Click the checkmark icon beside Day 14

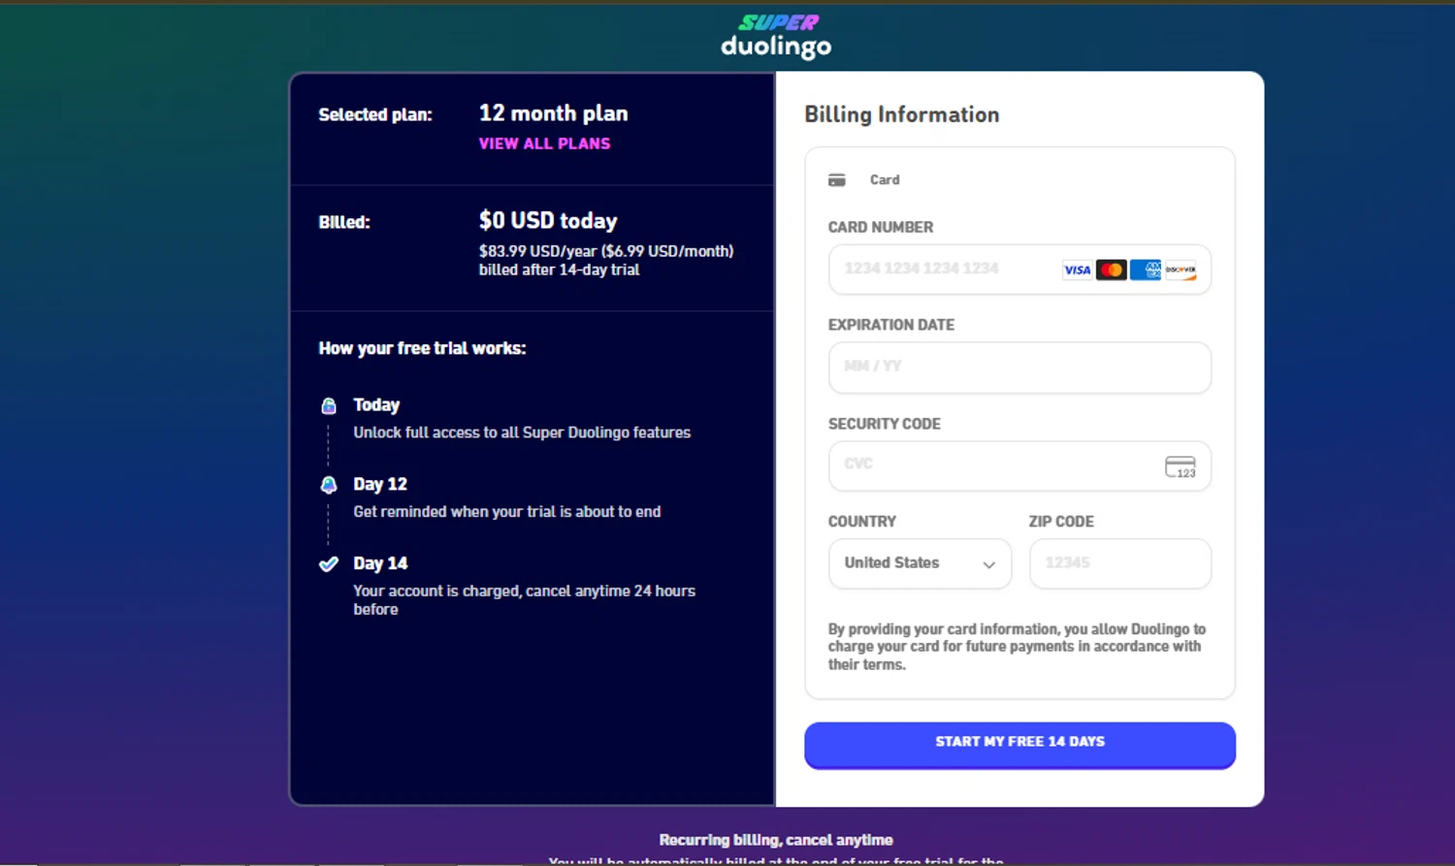(x=329, y=564)
